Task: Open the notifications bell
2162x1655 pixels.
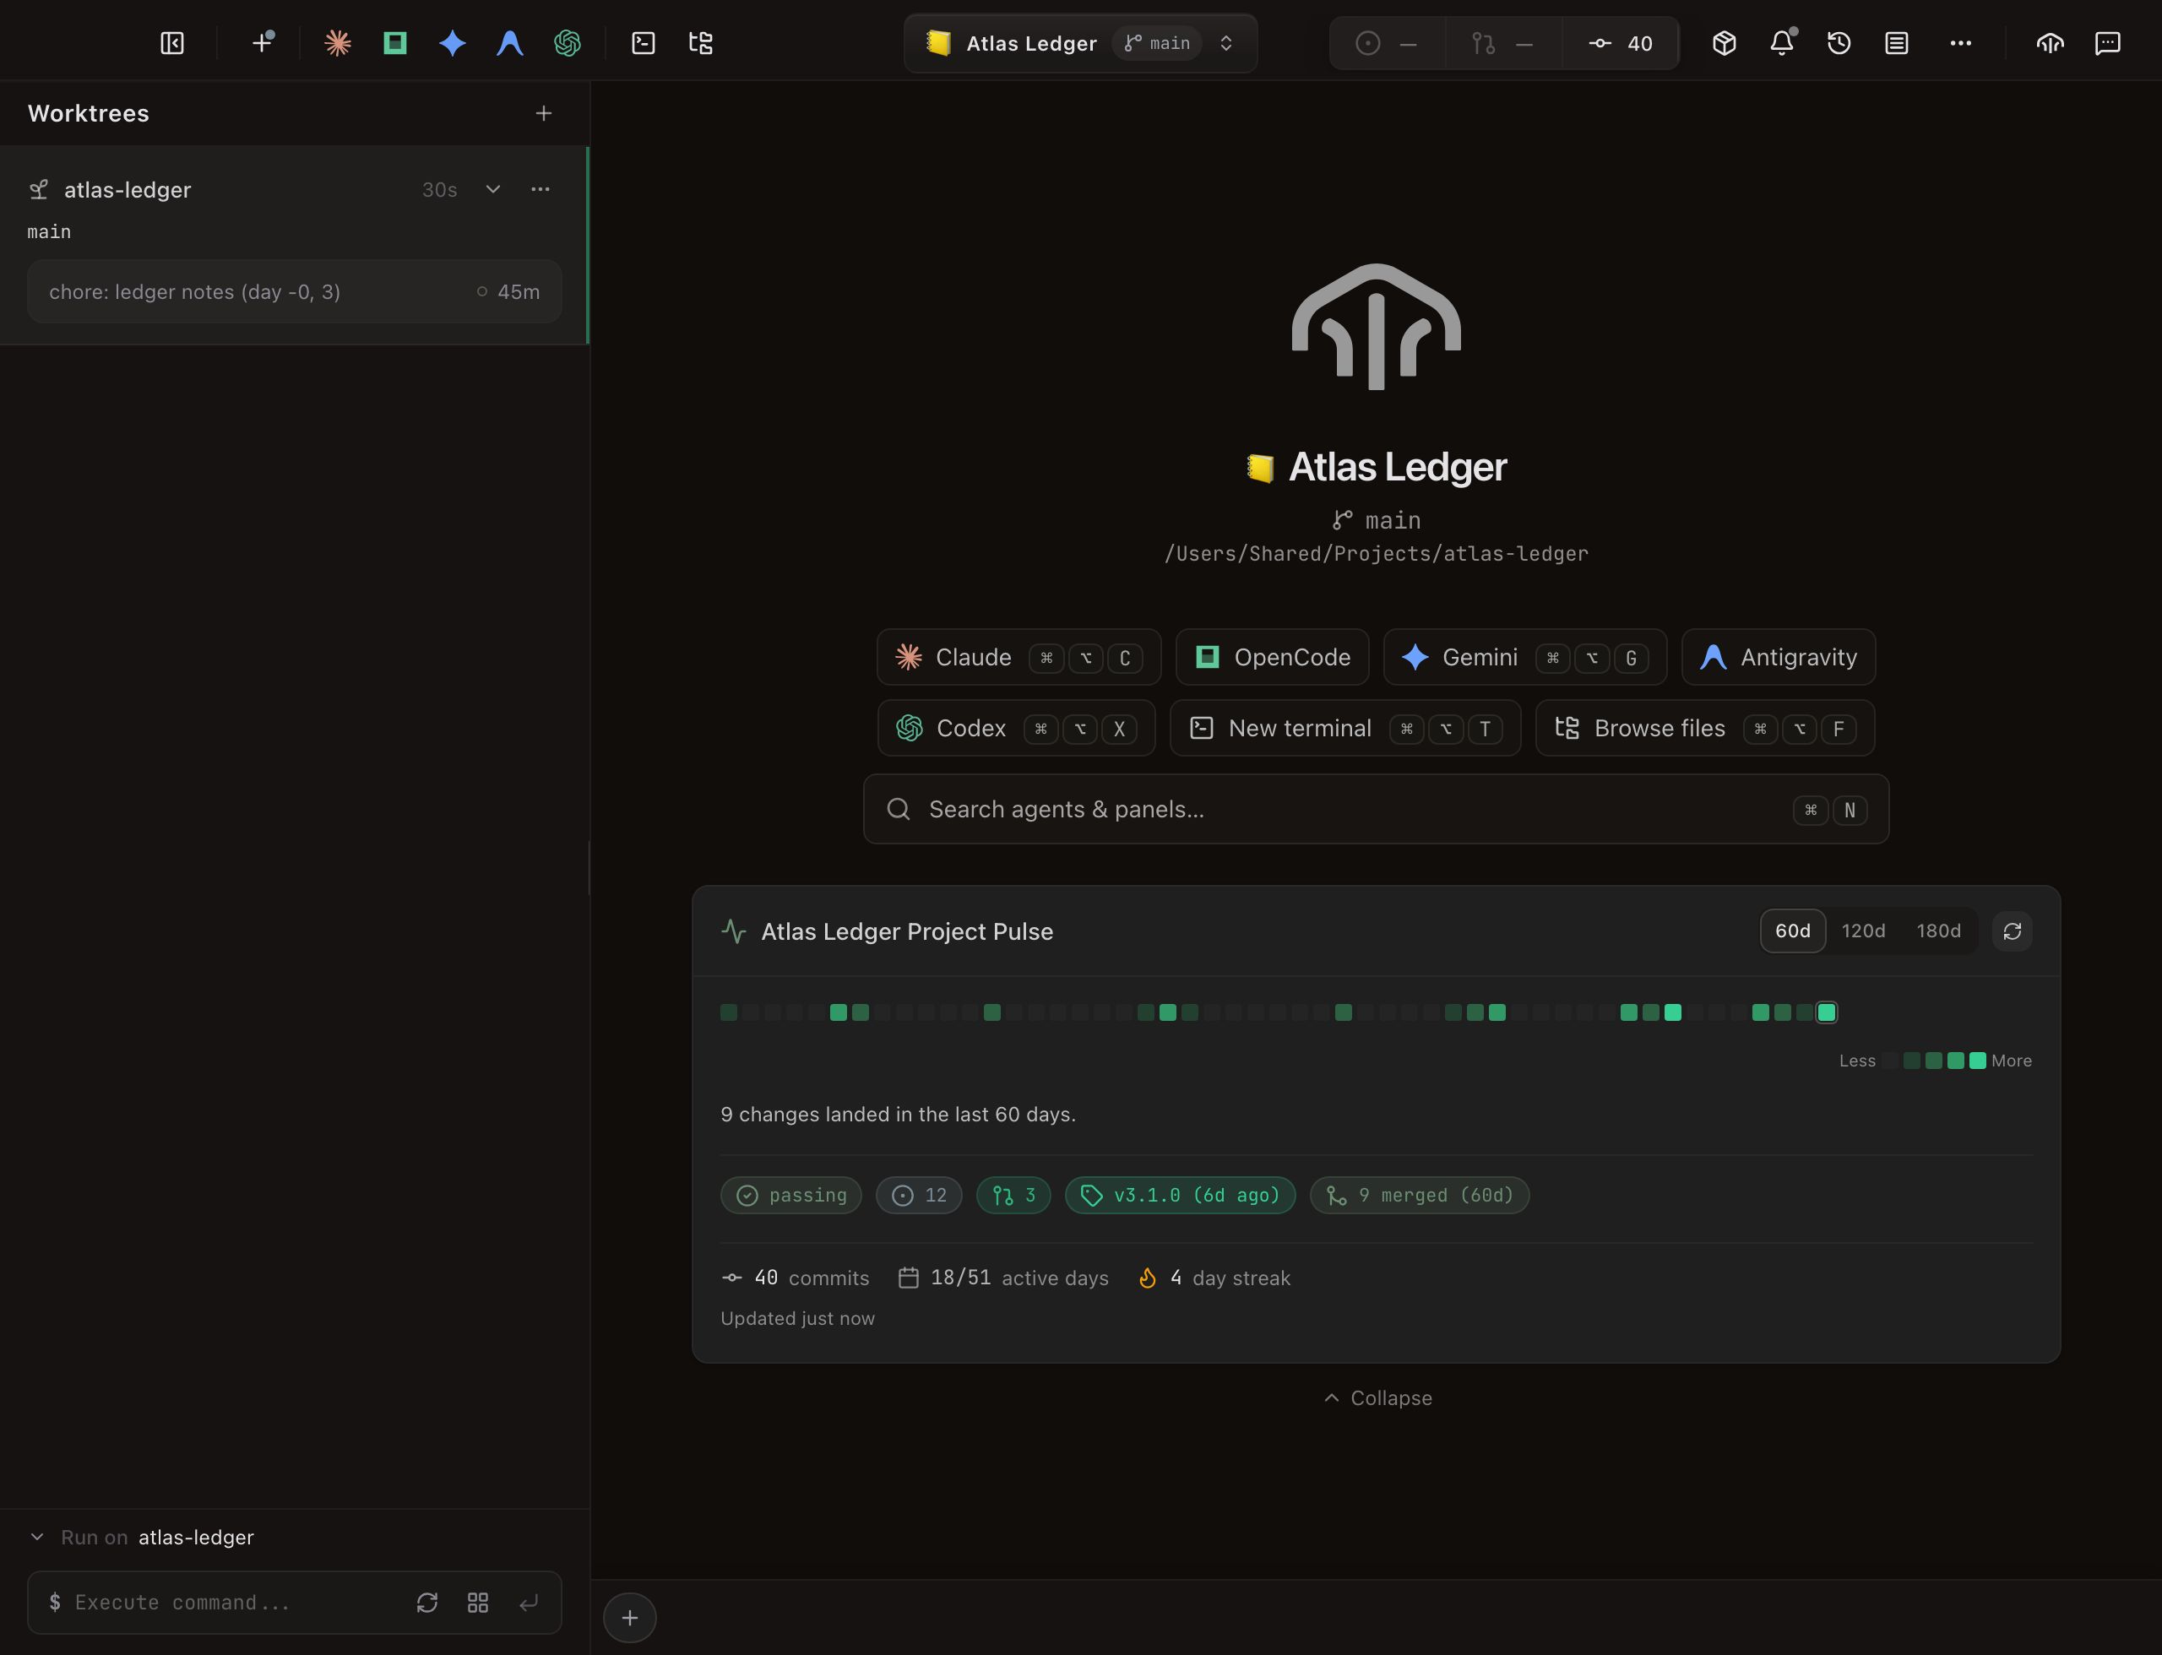Action: pyautogui.click(x=1782, y=43)
